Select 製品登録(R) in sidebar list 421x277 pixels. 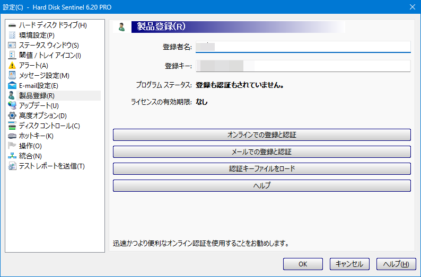(37, 95)
